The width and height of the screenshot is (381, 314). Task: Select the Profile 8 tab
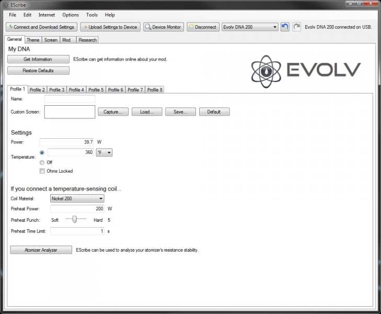click(x=155, y=89)
